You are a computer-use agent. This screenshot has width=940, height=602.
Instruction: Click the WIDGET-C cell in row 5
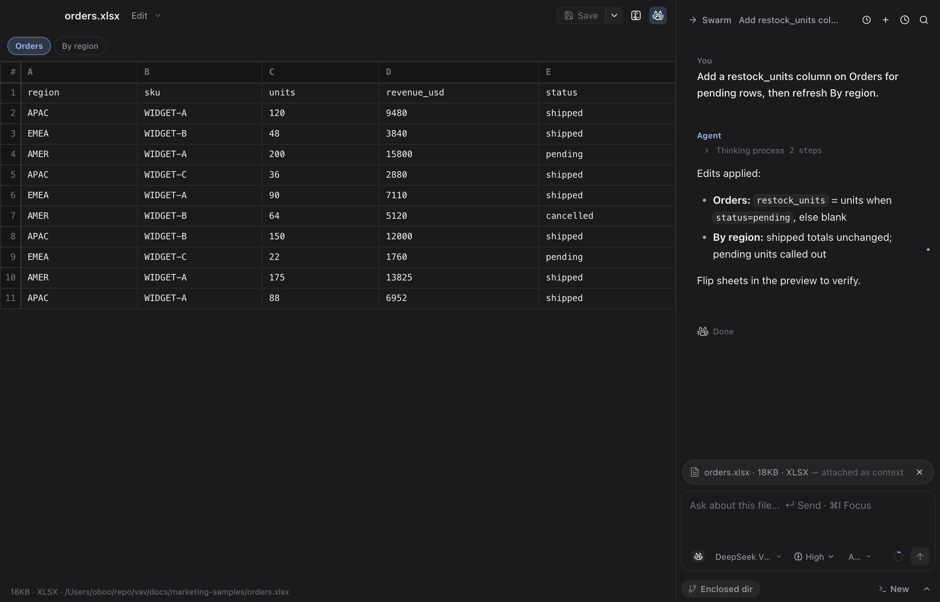(x=199, y=175)
